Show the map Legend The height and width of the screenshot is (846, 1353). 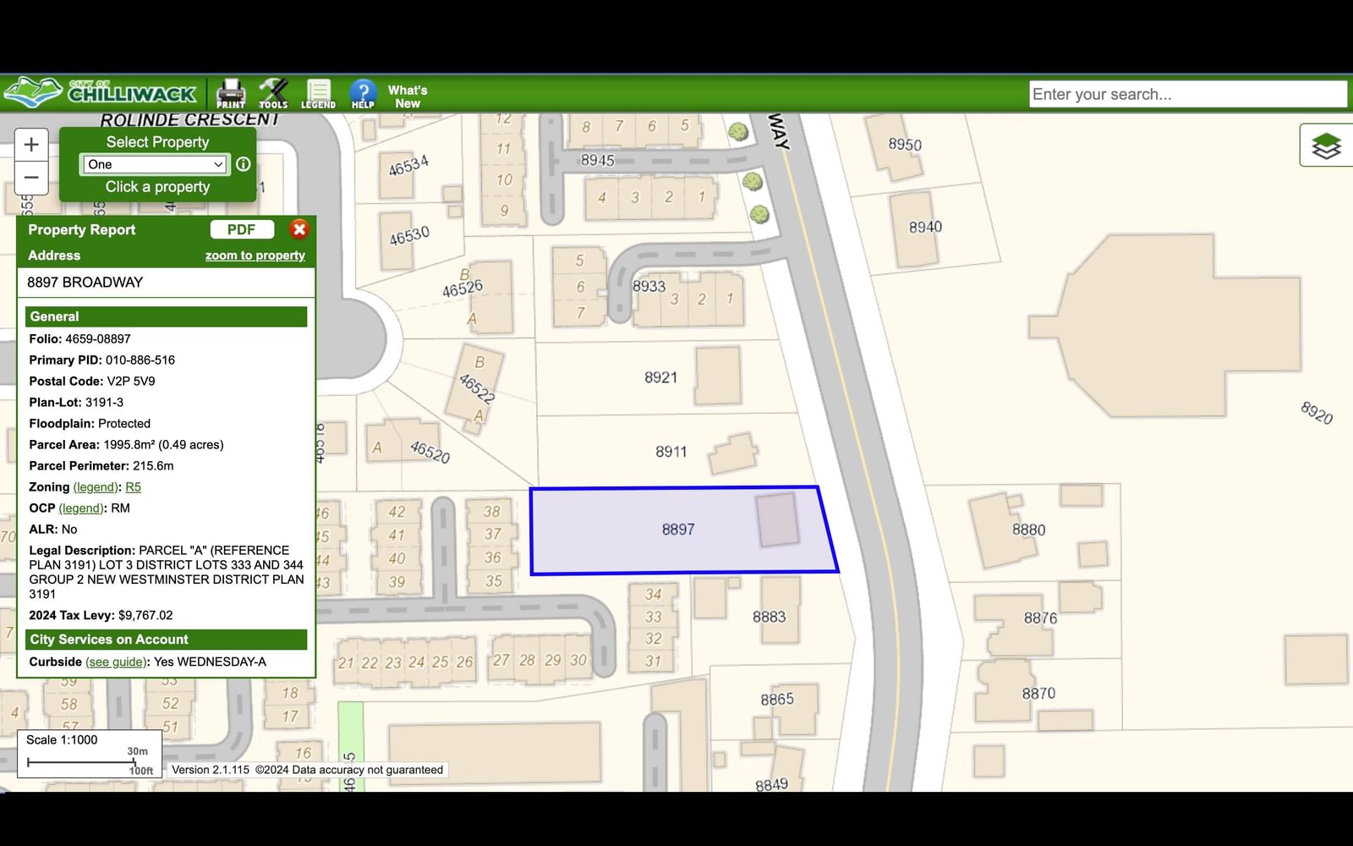(x=319, y=93)
